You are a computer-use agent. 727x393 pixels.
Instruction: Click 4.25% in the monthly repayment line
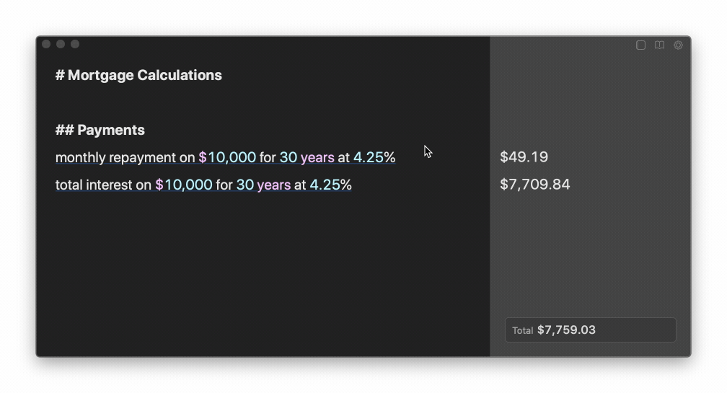click(374, 157)
